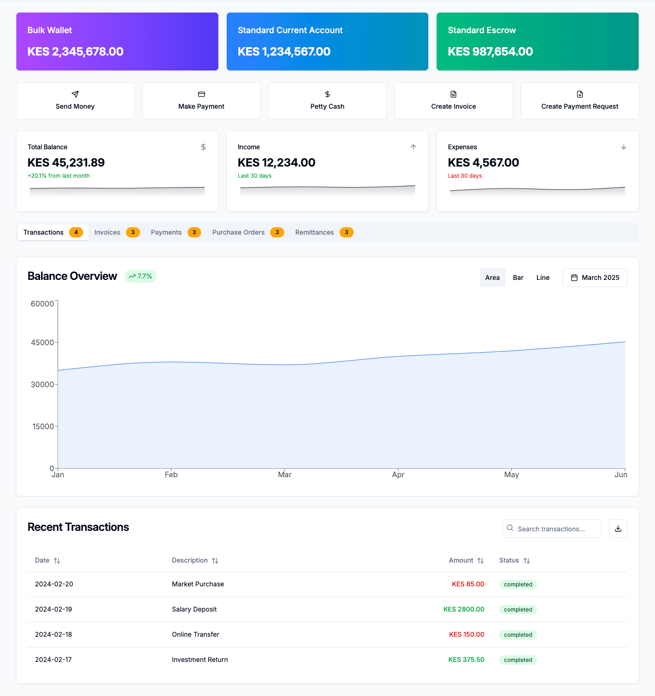The image size is (655, 696).
Task: Select the Send Money paper plane icon
Action: click(x=75, y=94)
